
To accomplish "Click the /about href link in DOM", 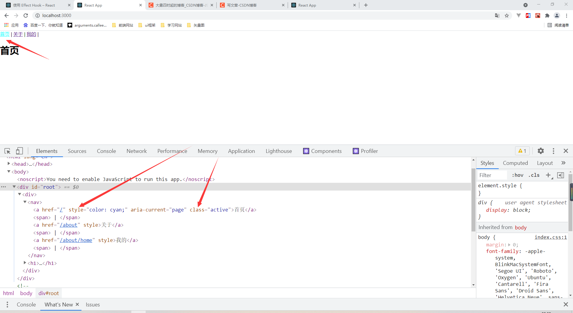I will point(68,225).
